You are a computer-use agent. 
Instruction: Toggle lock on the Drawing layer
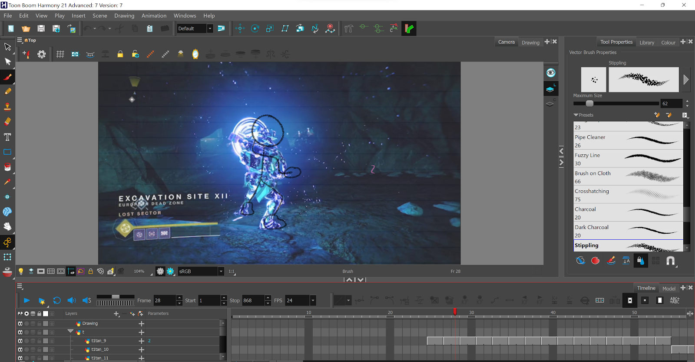click(39, 323)
